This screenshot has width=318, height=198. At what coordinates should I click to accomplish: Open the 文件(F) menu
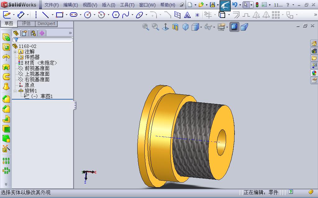tap(52, 5)
